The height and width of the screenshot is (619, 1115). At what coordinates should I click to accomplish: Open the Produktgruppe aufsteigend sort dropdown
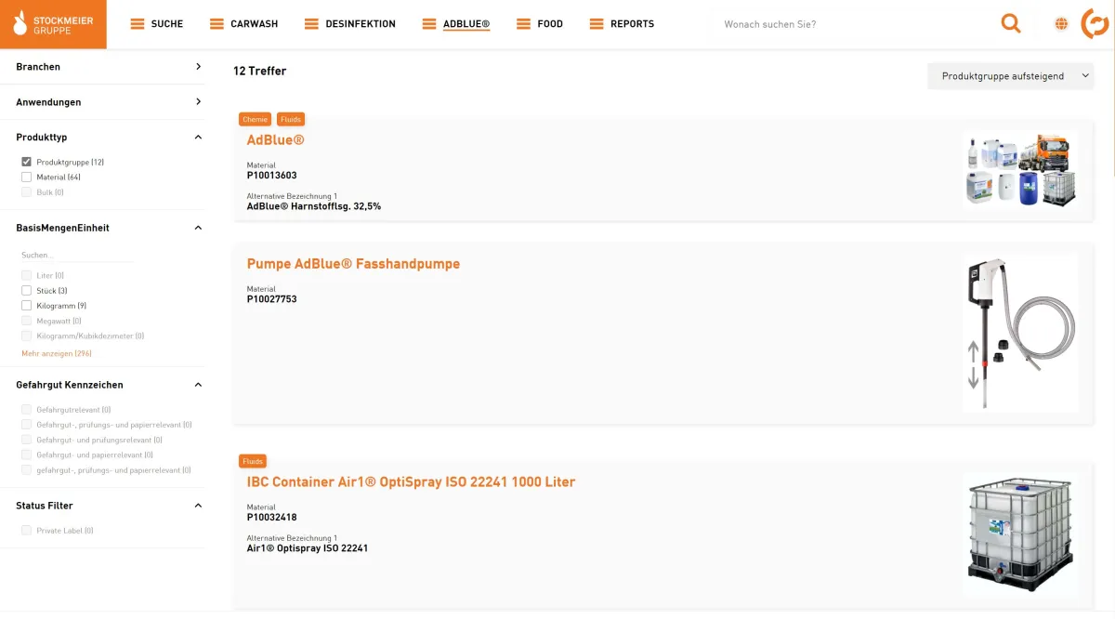click(1010, 76)
